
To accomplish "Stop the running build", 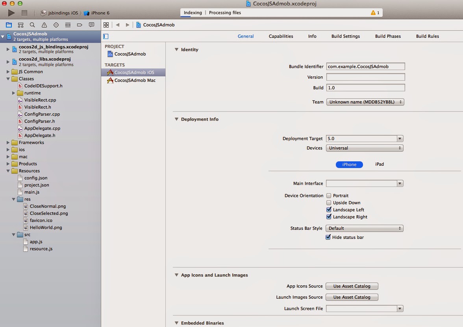I will (x=24, y=13).
